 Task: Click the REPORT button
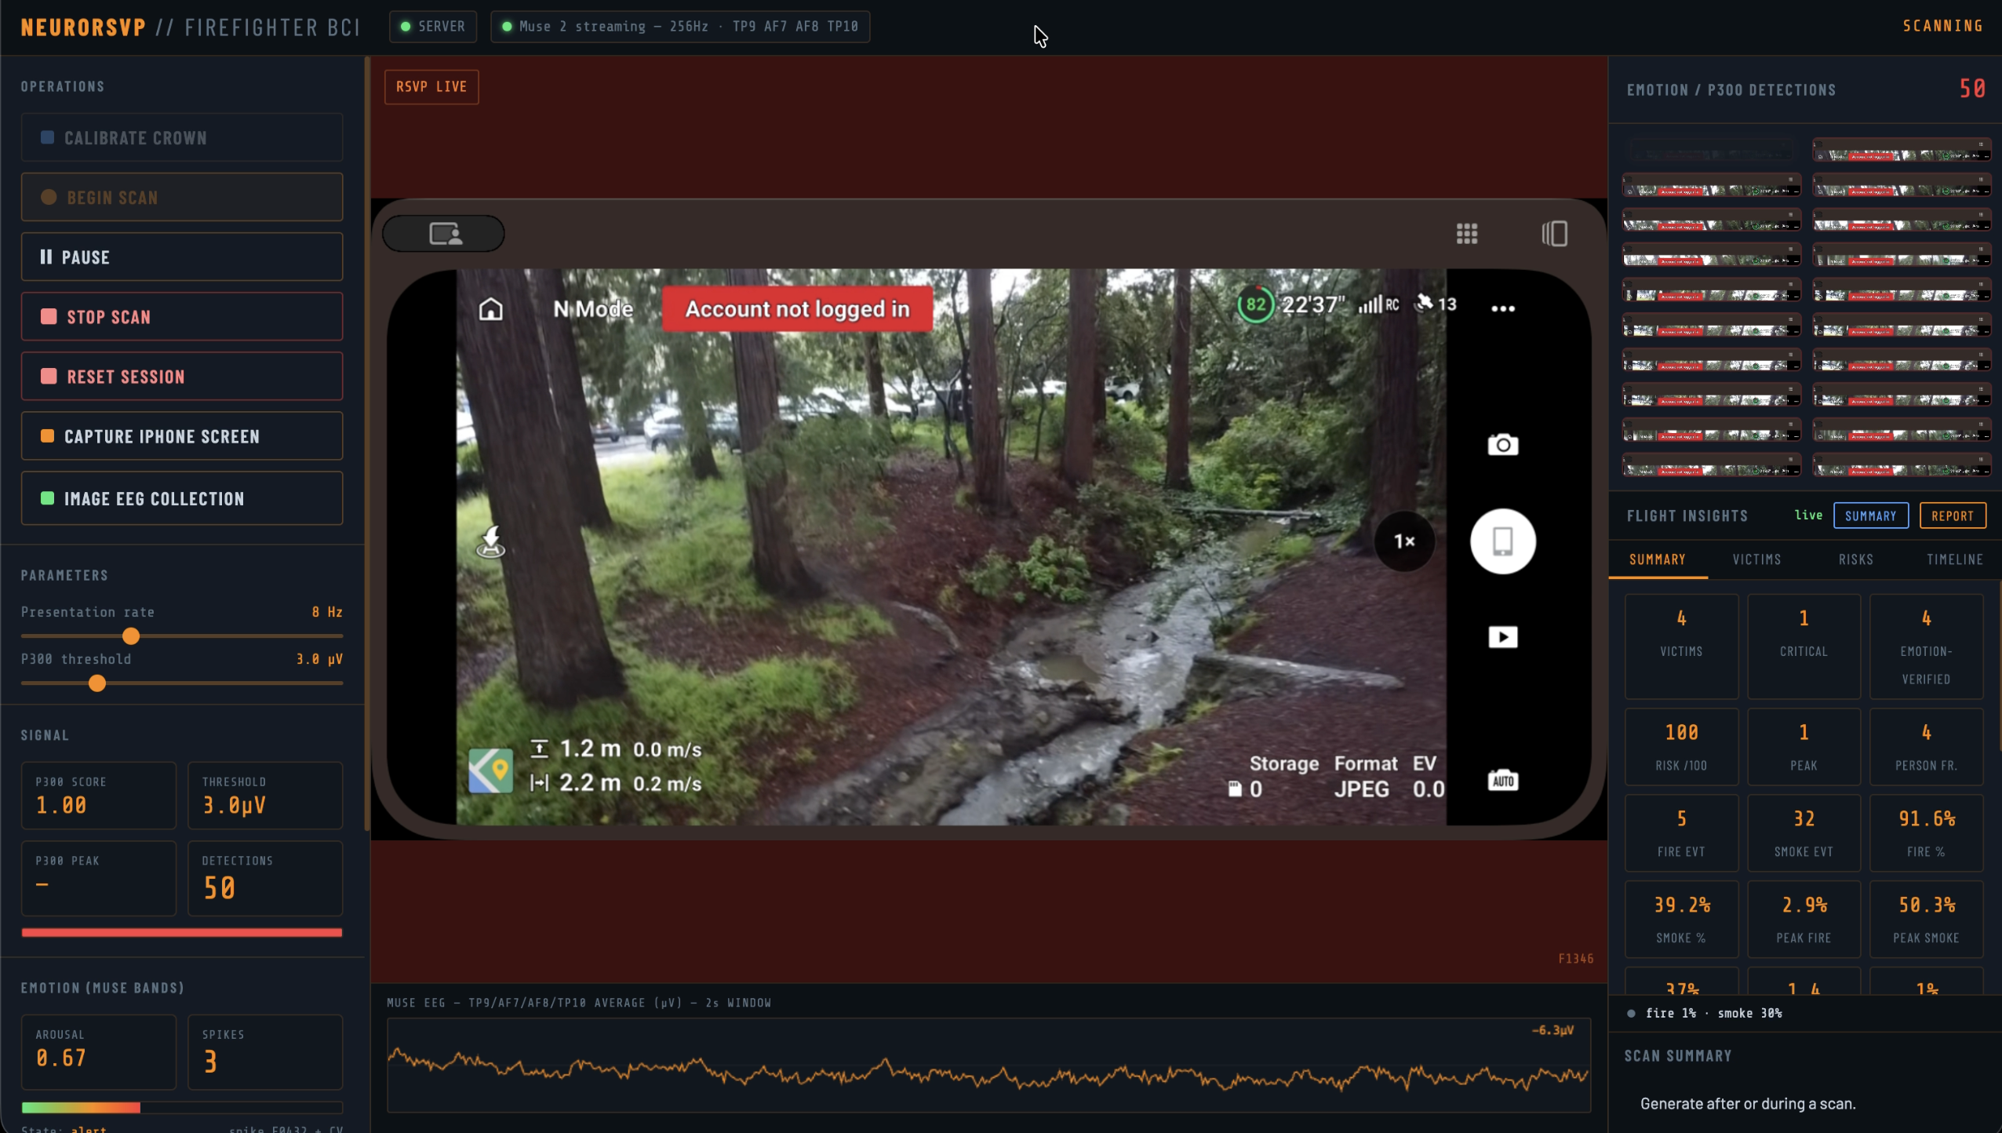(x=1952, y=515)
